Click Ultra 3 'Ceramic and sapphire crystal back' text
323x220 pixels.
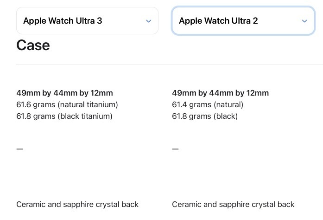77,205
